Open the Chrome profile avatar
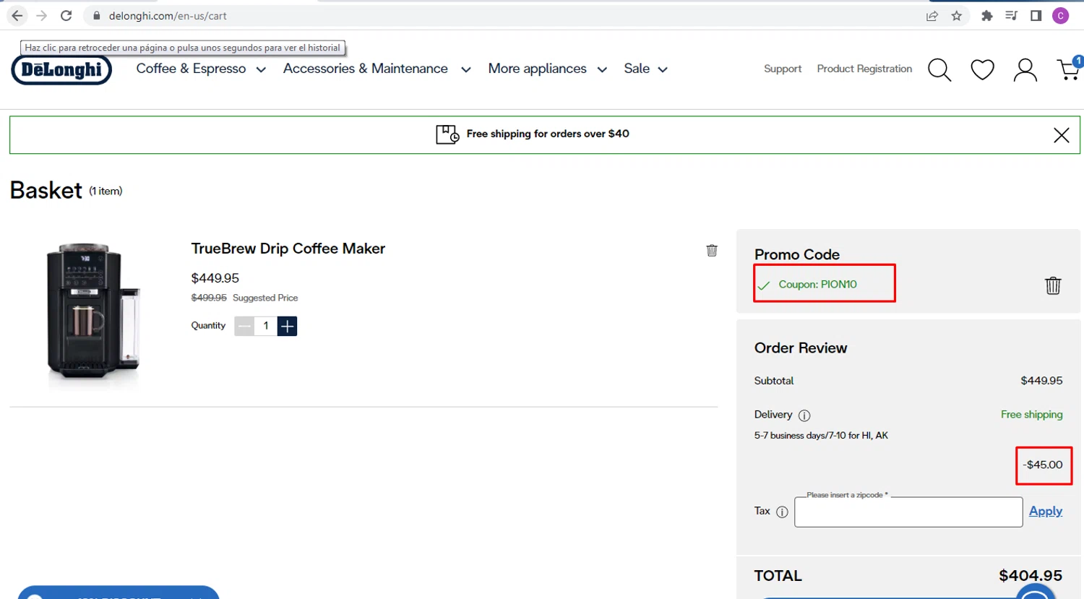Image resolution: width=1084 pixels, height=599 pixels. tap(1060, 16)
